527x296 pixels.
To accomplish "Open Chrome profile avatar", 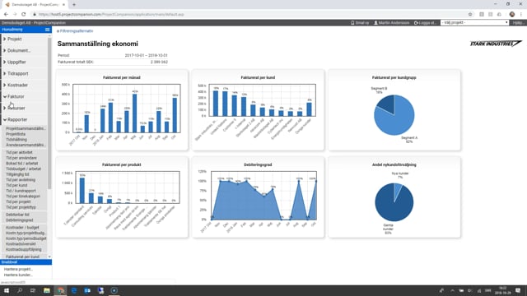I will tap(512, 15).
